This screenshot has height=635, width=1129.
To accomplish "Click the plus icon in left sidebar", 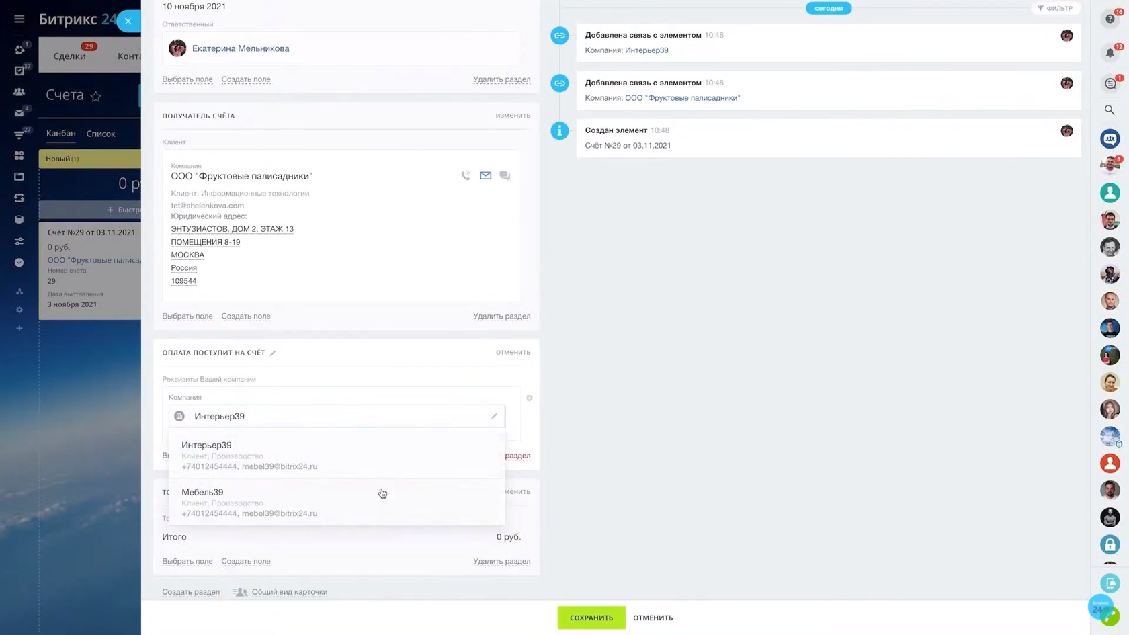I will coord(19,329).
